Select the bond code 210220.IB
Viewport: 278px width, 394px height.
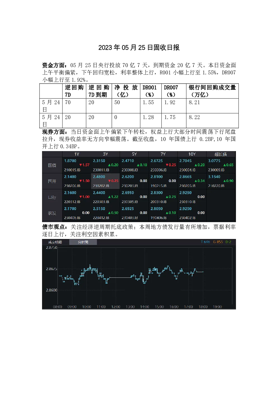pyautogui.click(x=216, y=186)
